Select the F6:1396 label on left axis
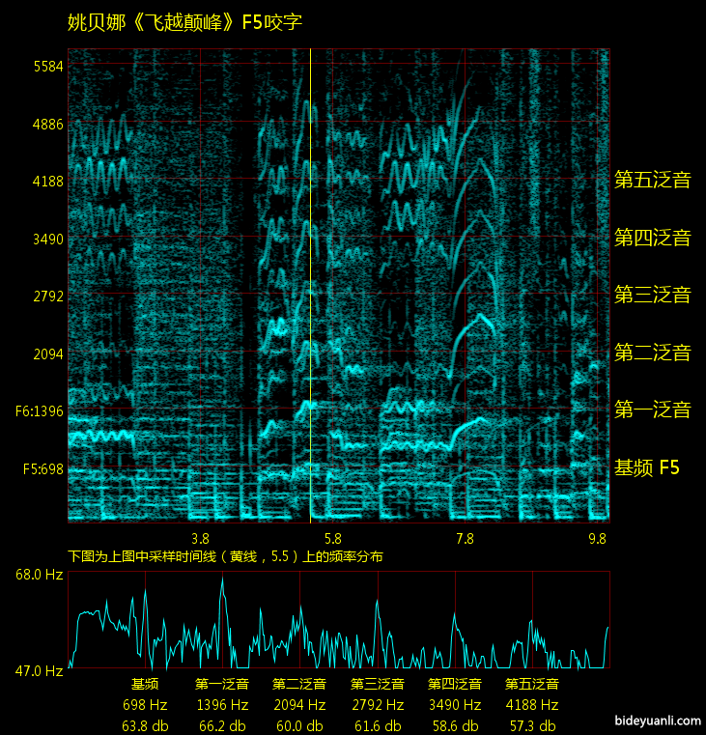 tap(40, 411)
